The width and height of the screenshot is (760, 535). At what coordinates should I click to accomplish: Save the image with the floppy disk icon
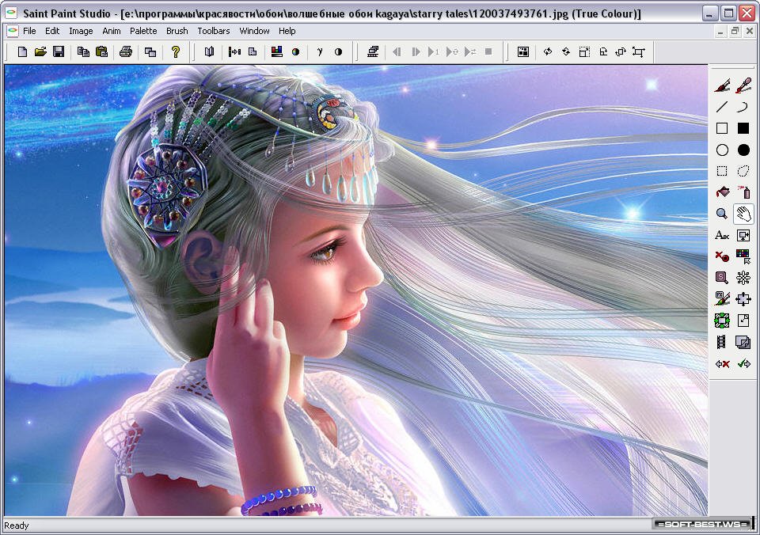coord(59,52)
